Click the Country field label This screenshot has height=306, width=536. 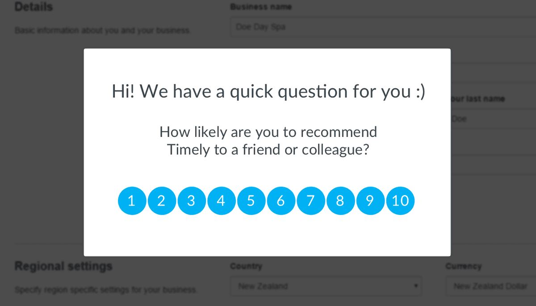point(246,266)
